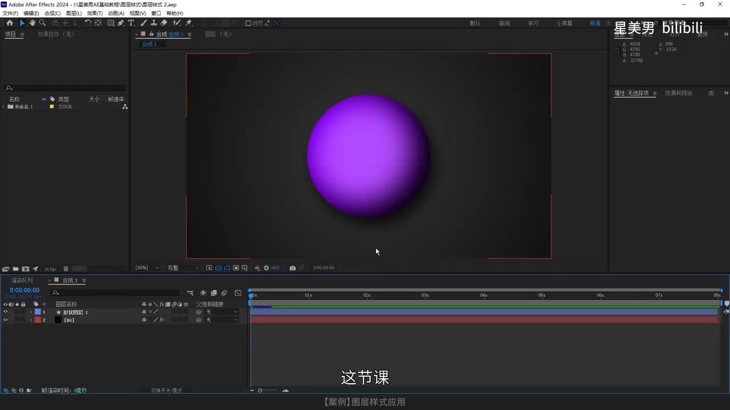Select the Zoom magnifier tool
Viewport: 730px width, 410px height.
[42, 23]
